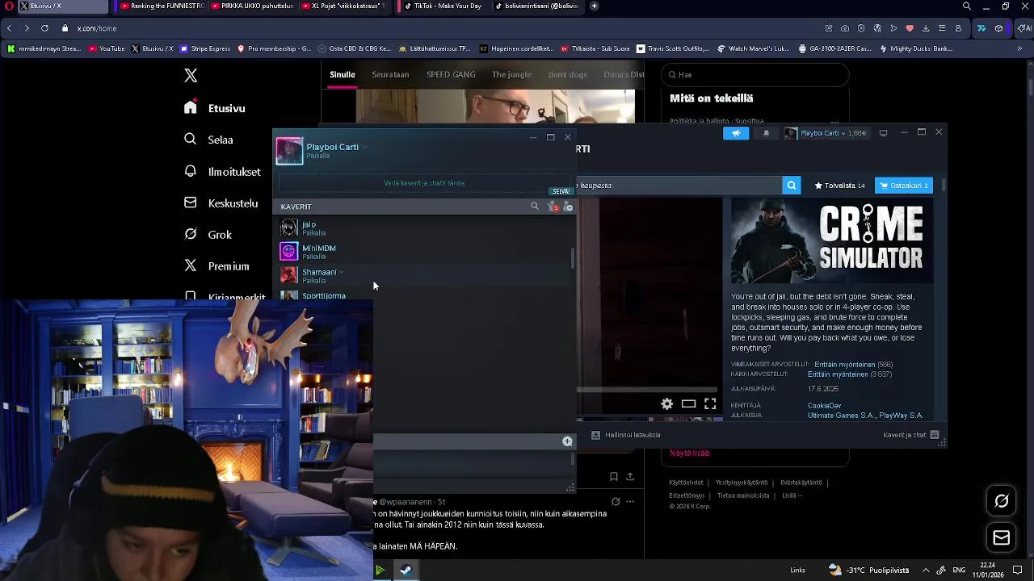Bookmark the X post
Viewport: 1034px width, 581px height.
click(x=614, y=477)
